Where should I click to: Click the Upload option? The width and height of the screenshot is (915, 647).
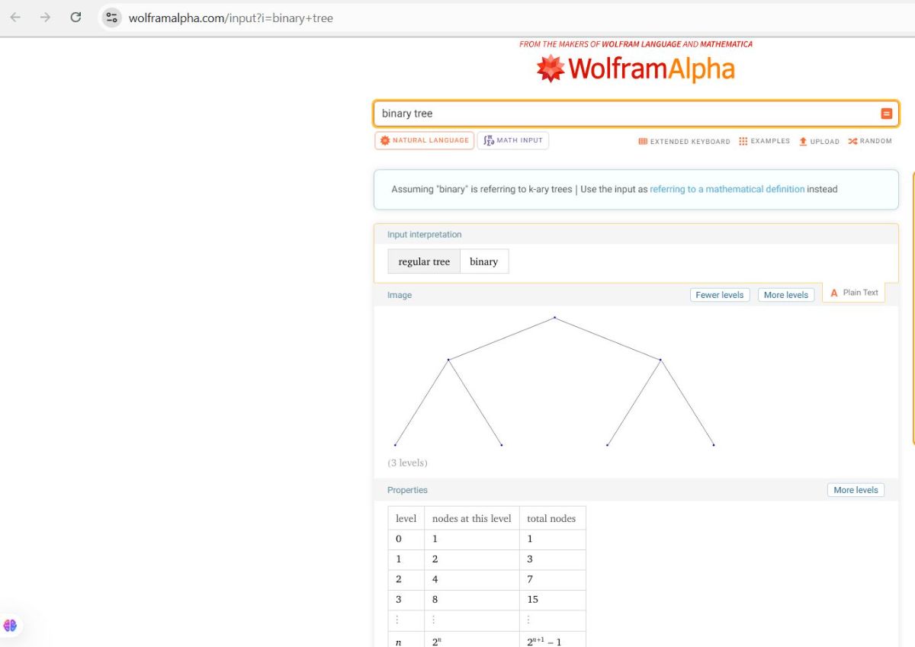pos(819,141)
